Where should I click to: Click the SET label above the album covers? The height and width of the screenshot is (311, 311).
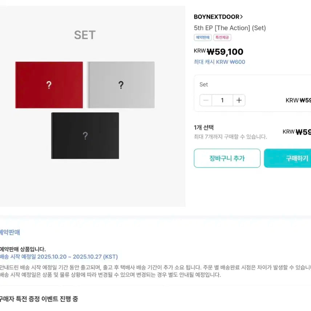point(85,35)
